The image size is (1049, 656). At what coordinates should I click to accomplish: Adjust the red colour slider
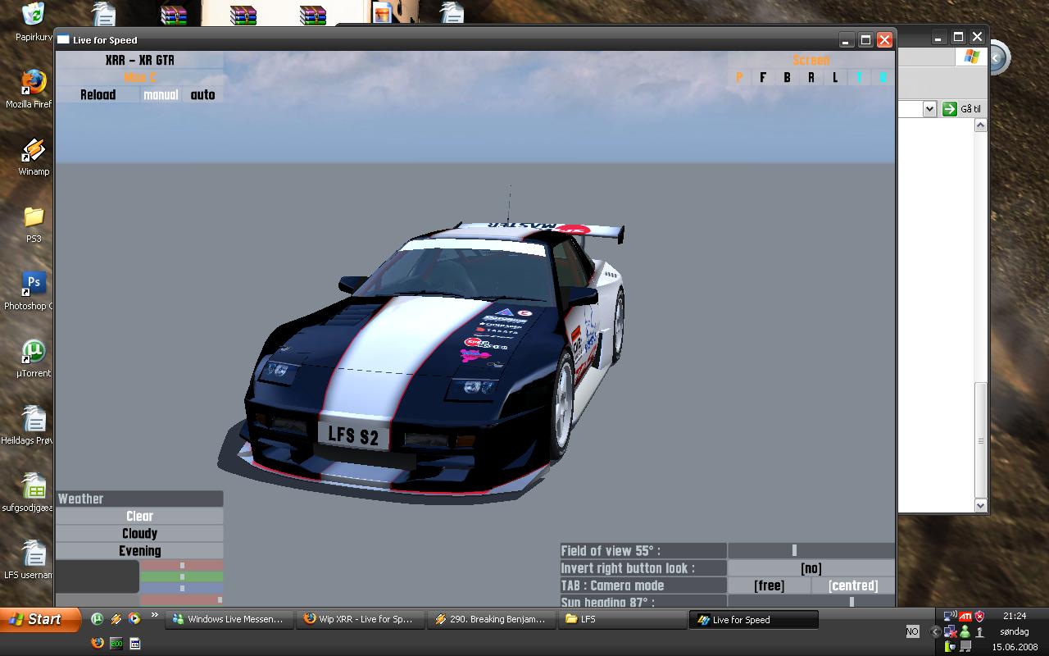pos(181,566)
